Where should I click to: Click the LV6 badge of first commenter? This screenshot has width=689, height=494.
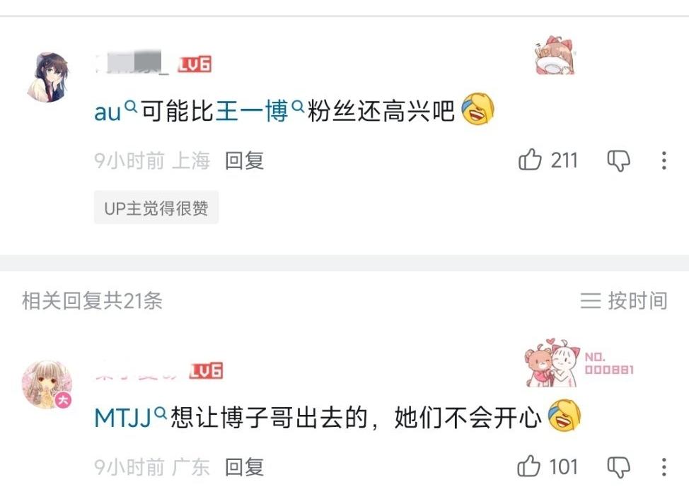195,64
